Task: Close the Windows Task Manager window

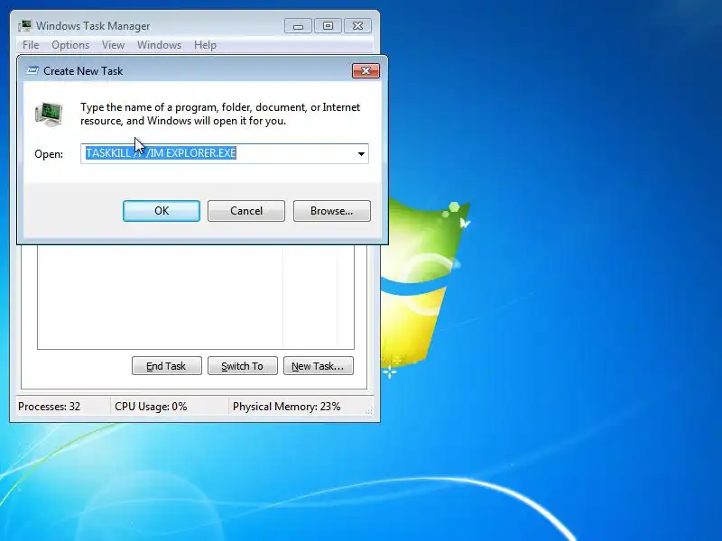Action: tap(357, 26)
